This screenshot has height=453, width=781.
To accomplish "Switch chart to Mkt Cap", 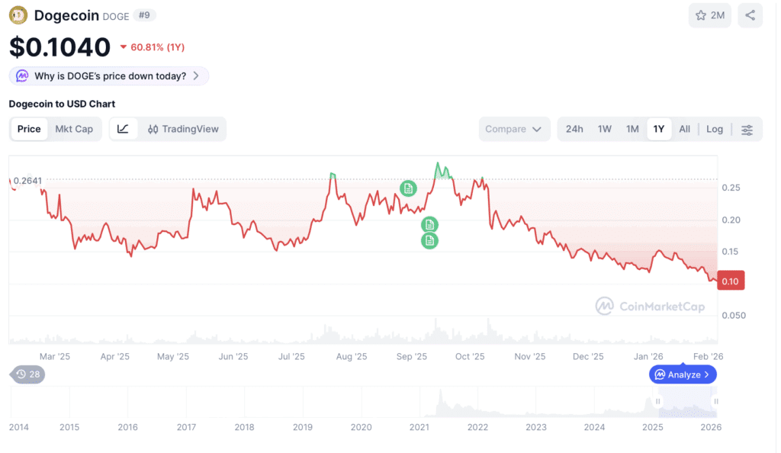I will tap(74, 129).
